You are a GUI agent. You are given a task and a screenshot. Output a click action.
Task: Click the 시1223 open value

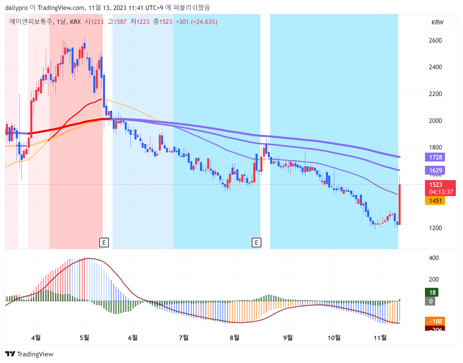[x=94, y=22]
